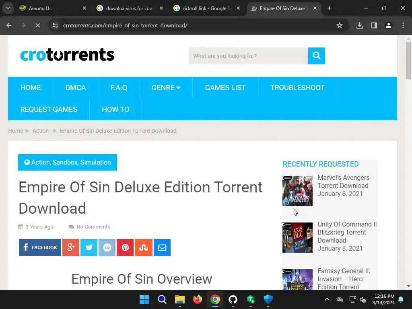This screenshot has height=309, width=412.
Task: Open File Explorer from taskbar
Action: [x=180, y=299]
